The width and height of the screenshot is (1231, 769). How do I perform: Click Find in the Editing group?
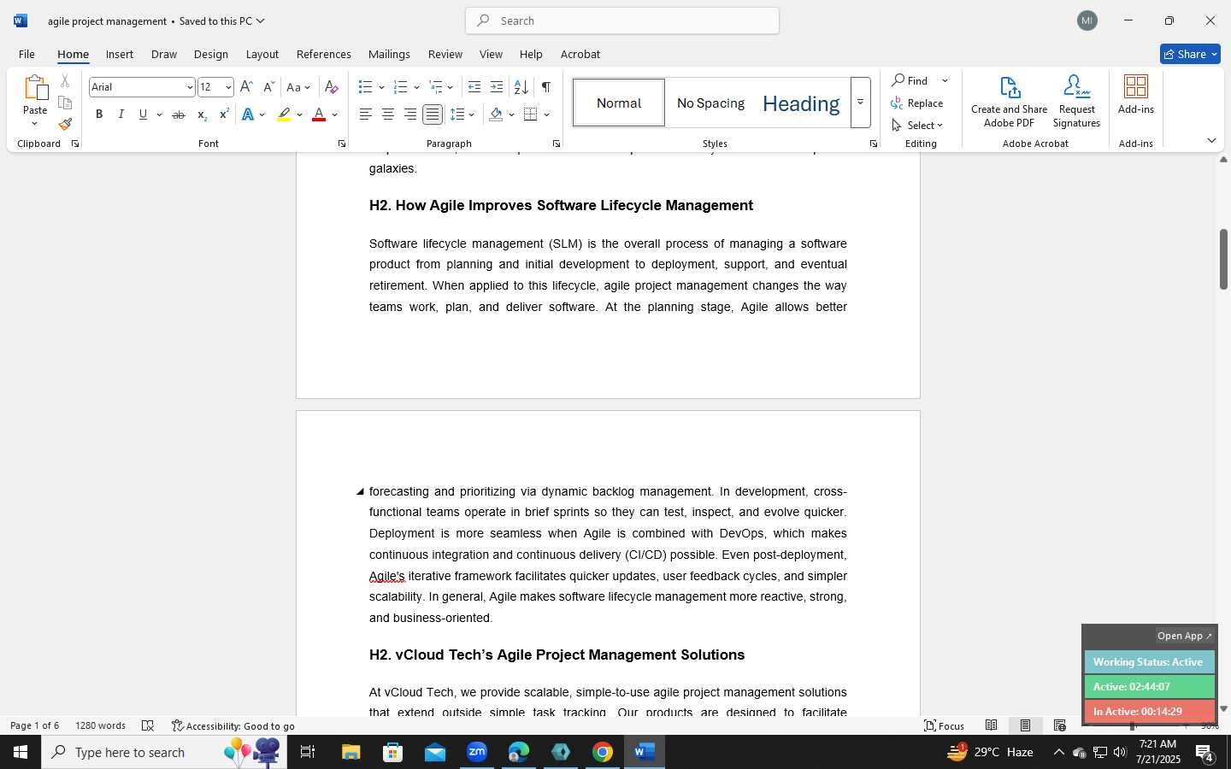(910, 80)
